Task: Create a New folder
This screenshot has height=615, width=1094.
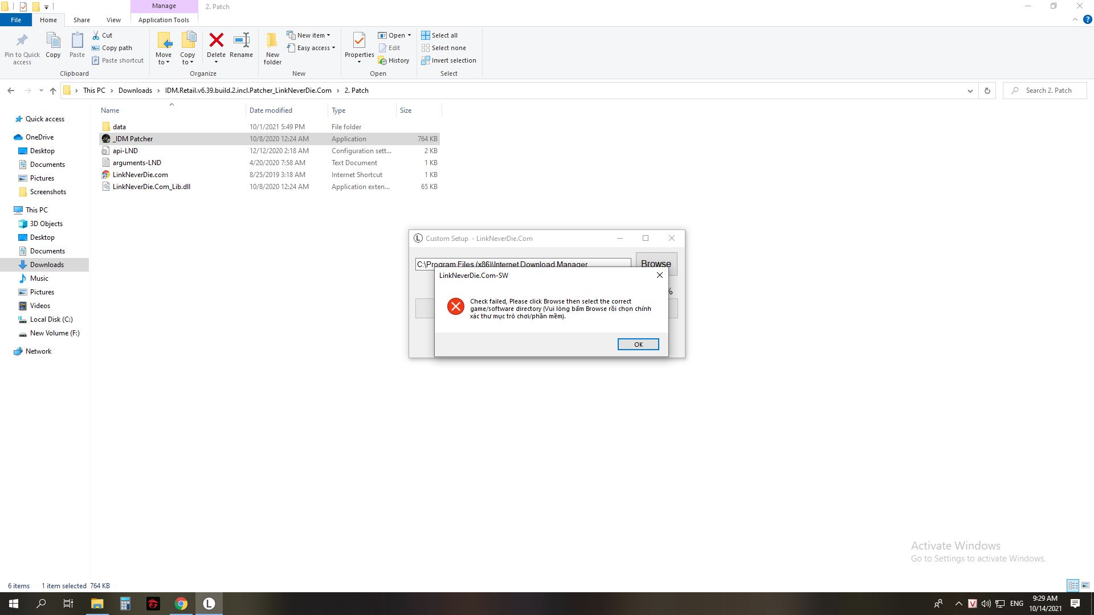Action: click(x=272, y=48)
